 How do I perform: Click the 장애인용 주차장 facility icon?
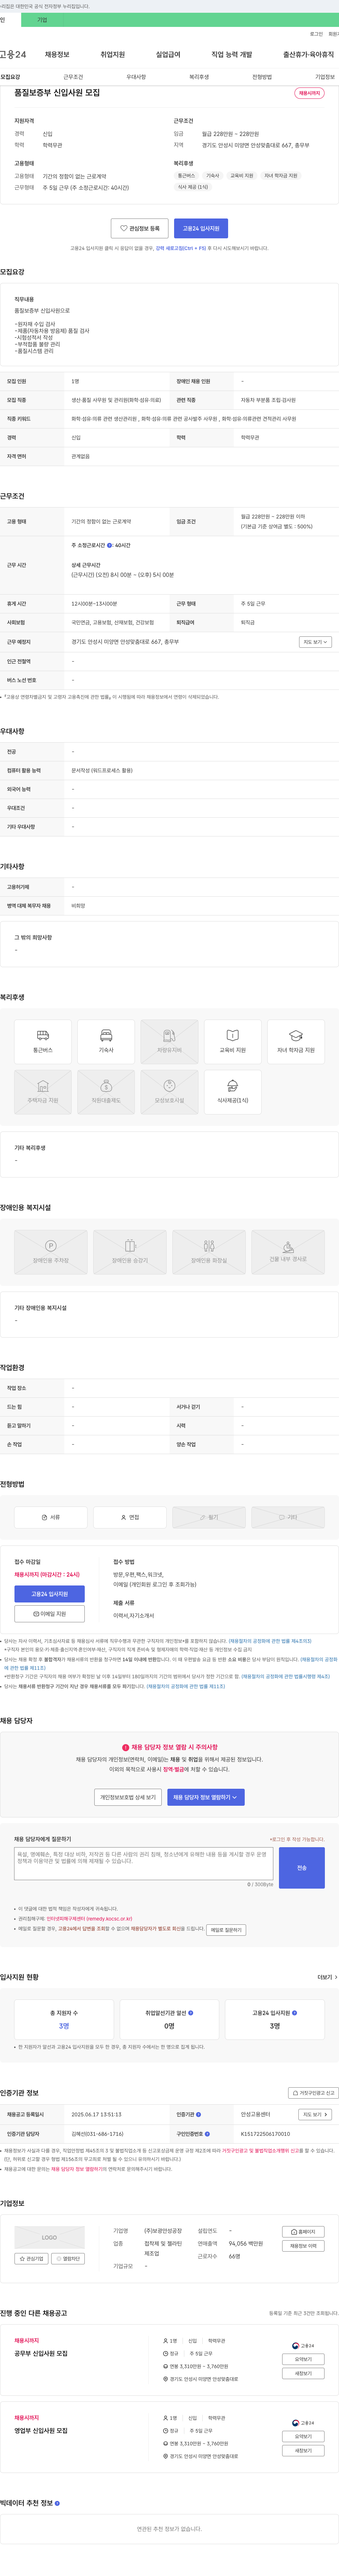click(x=51, y=1246)
